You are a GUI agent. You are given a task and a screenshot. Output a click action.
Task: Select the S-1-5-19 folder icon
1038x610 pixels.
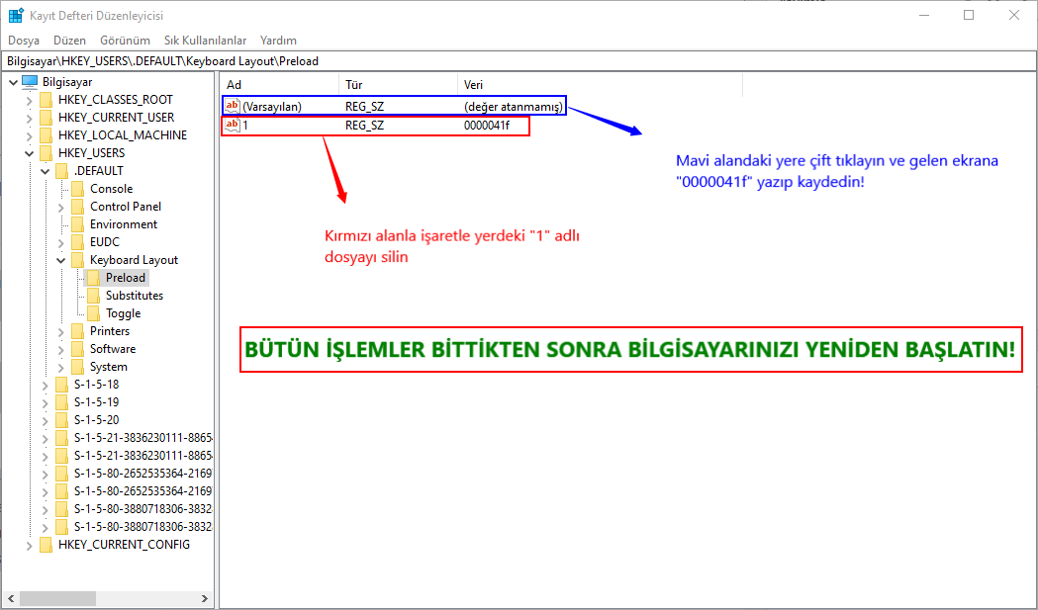coord(61,402)
